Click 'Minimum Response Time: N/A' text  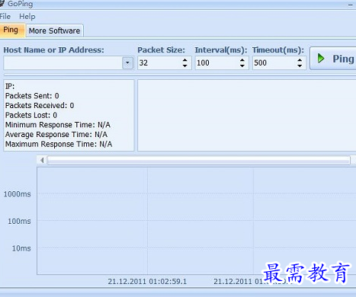(x=58, y=125)
